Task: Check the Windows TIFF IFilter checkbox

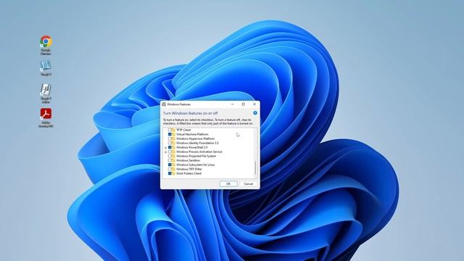Action: (x=170, y=169)
